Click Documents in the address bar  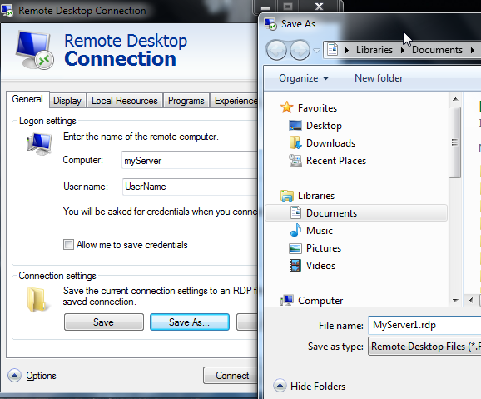click(437, 50)
